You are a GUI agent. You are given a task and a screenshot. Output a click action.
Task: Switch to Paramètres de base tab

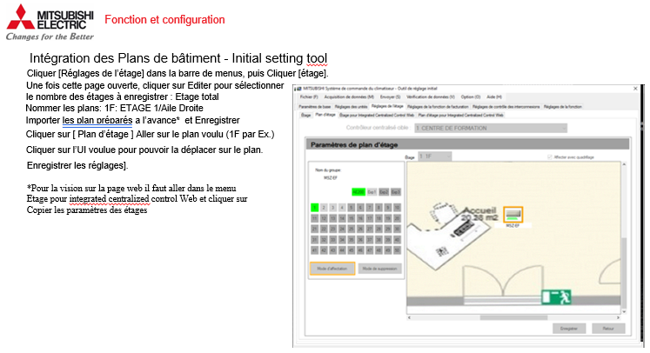click(315, 106)
